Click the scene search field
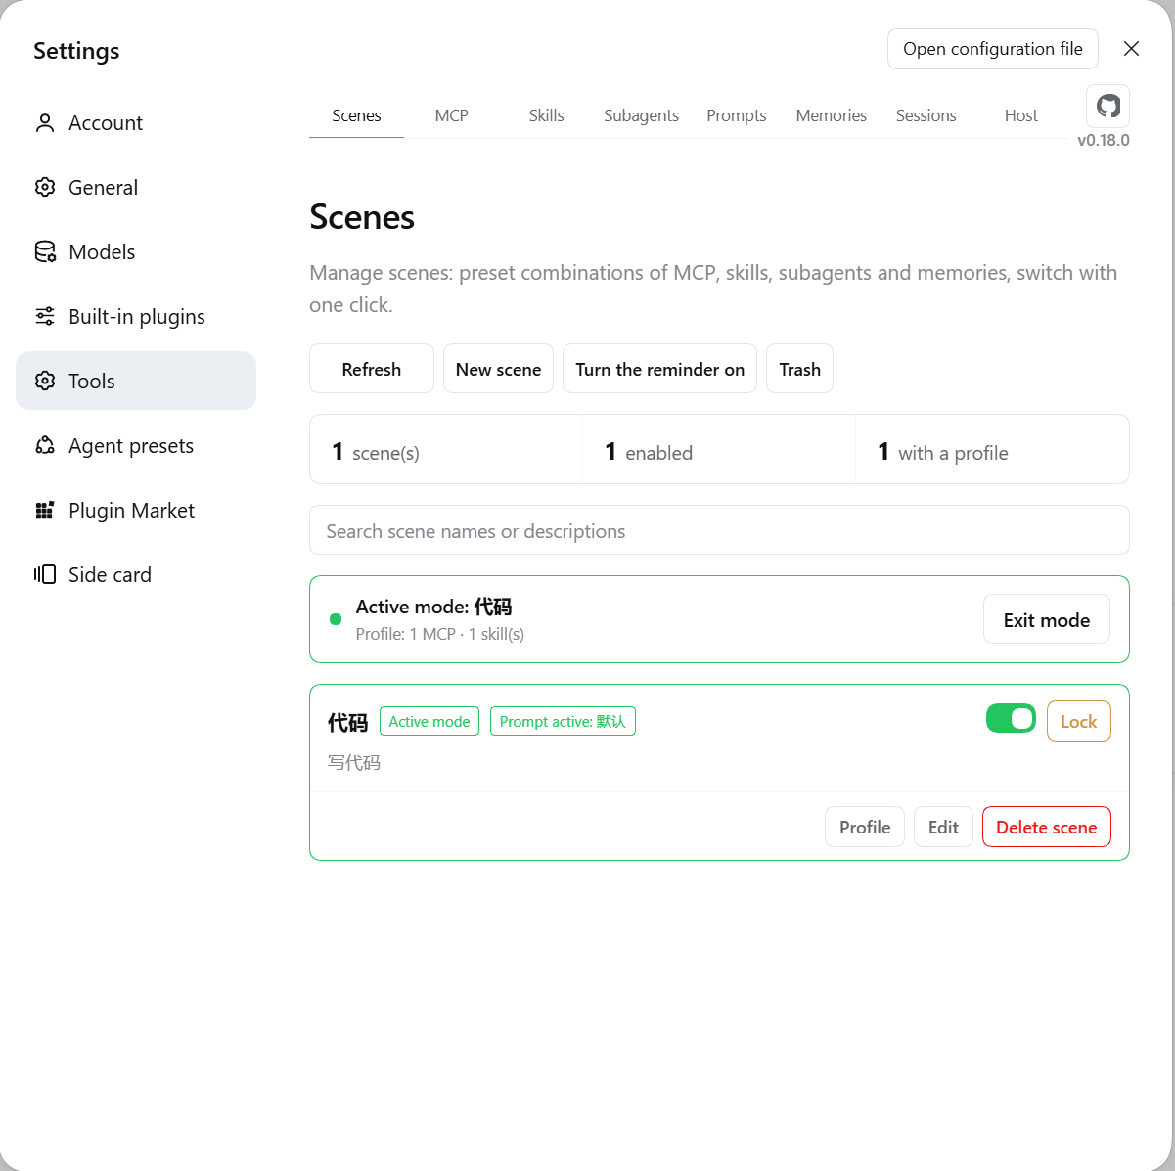 click(719, 530)
